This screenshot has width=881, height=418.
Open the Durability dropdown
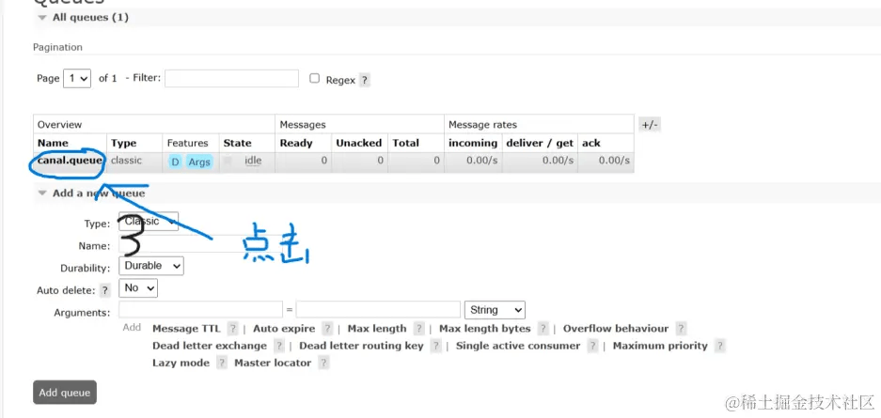(151, 266)
